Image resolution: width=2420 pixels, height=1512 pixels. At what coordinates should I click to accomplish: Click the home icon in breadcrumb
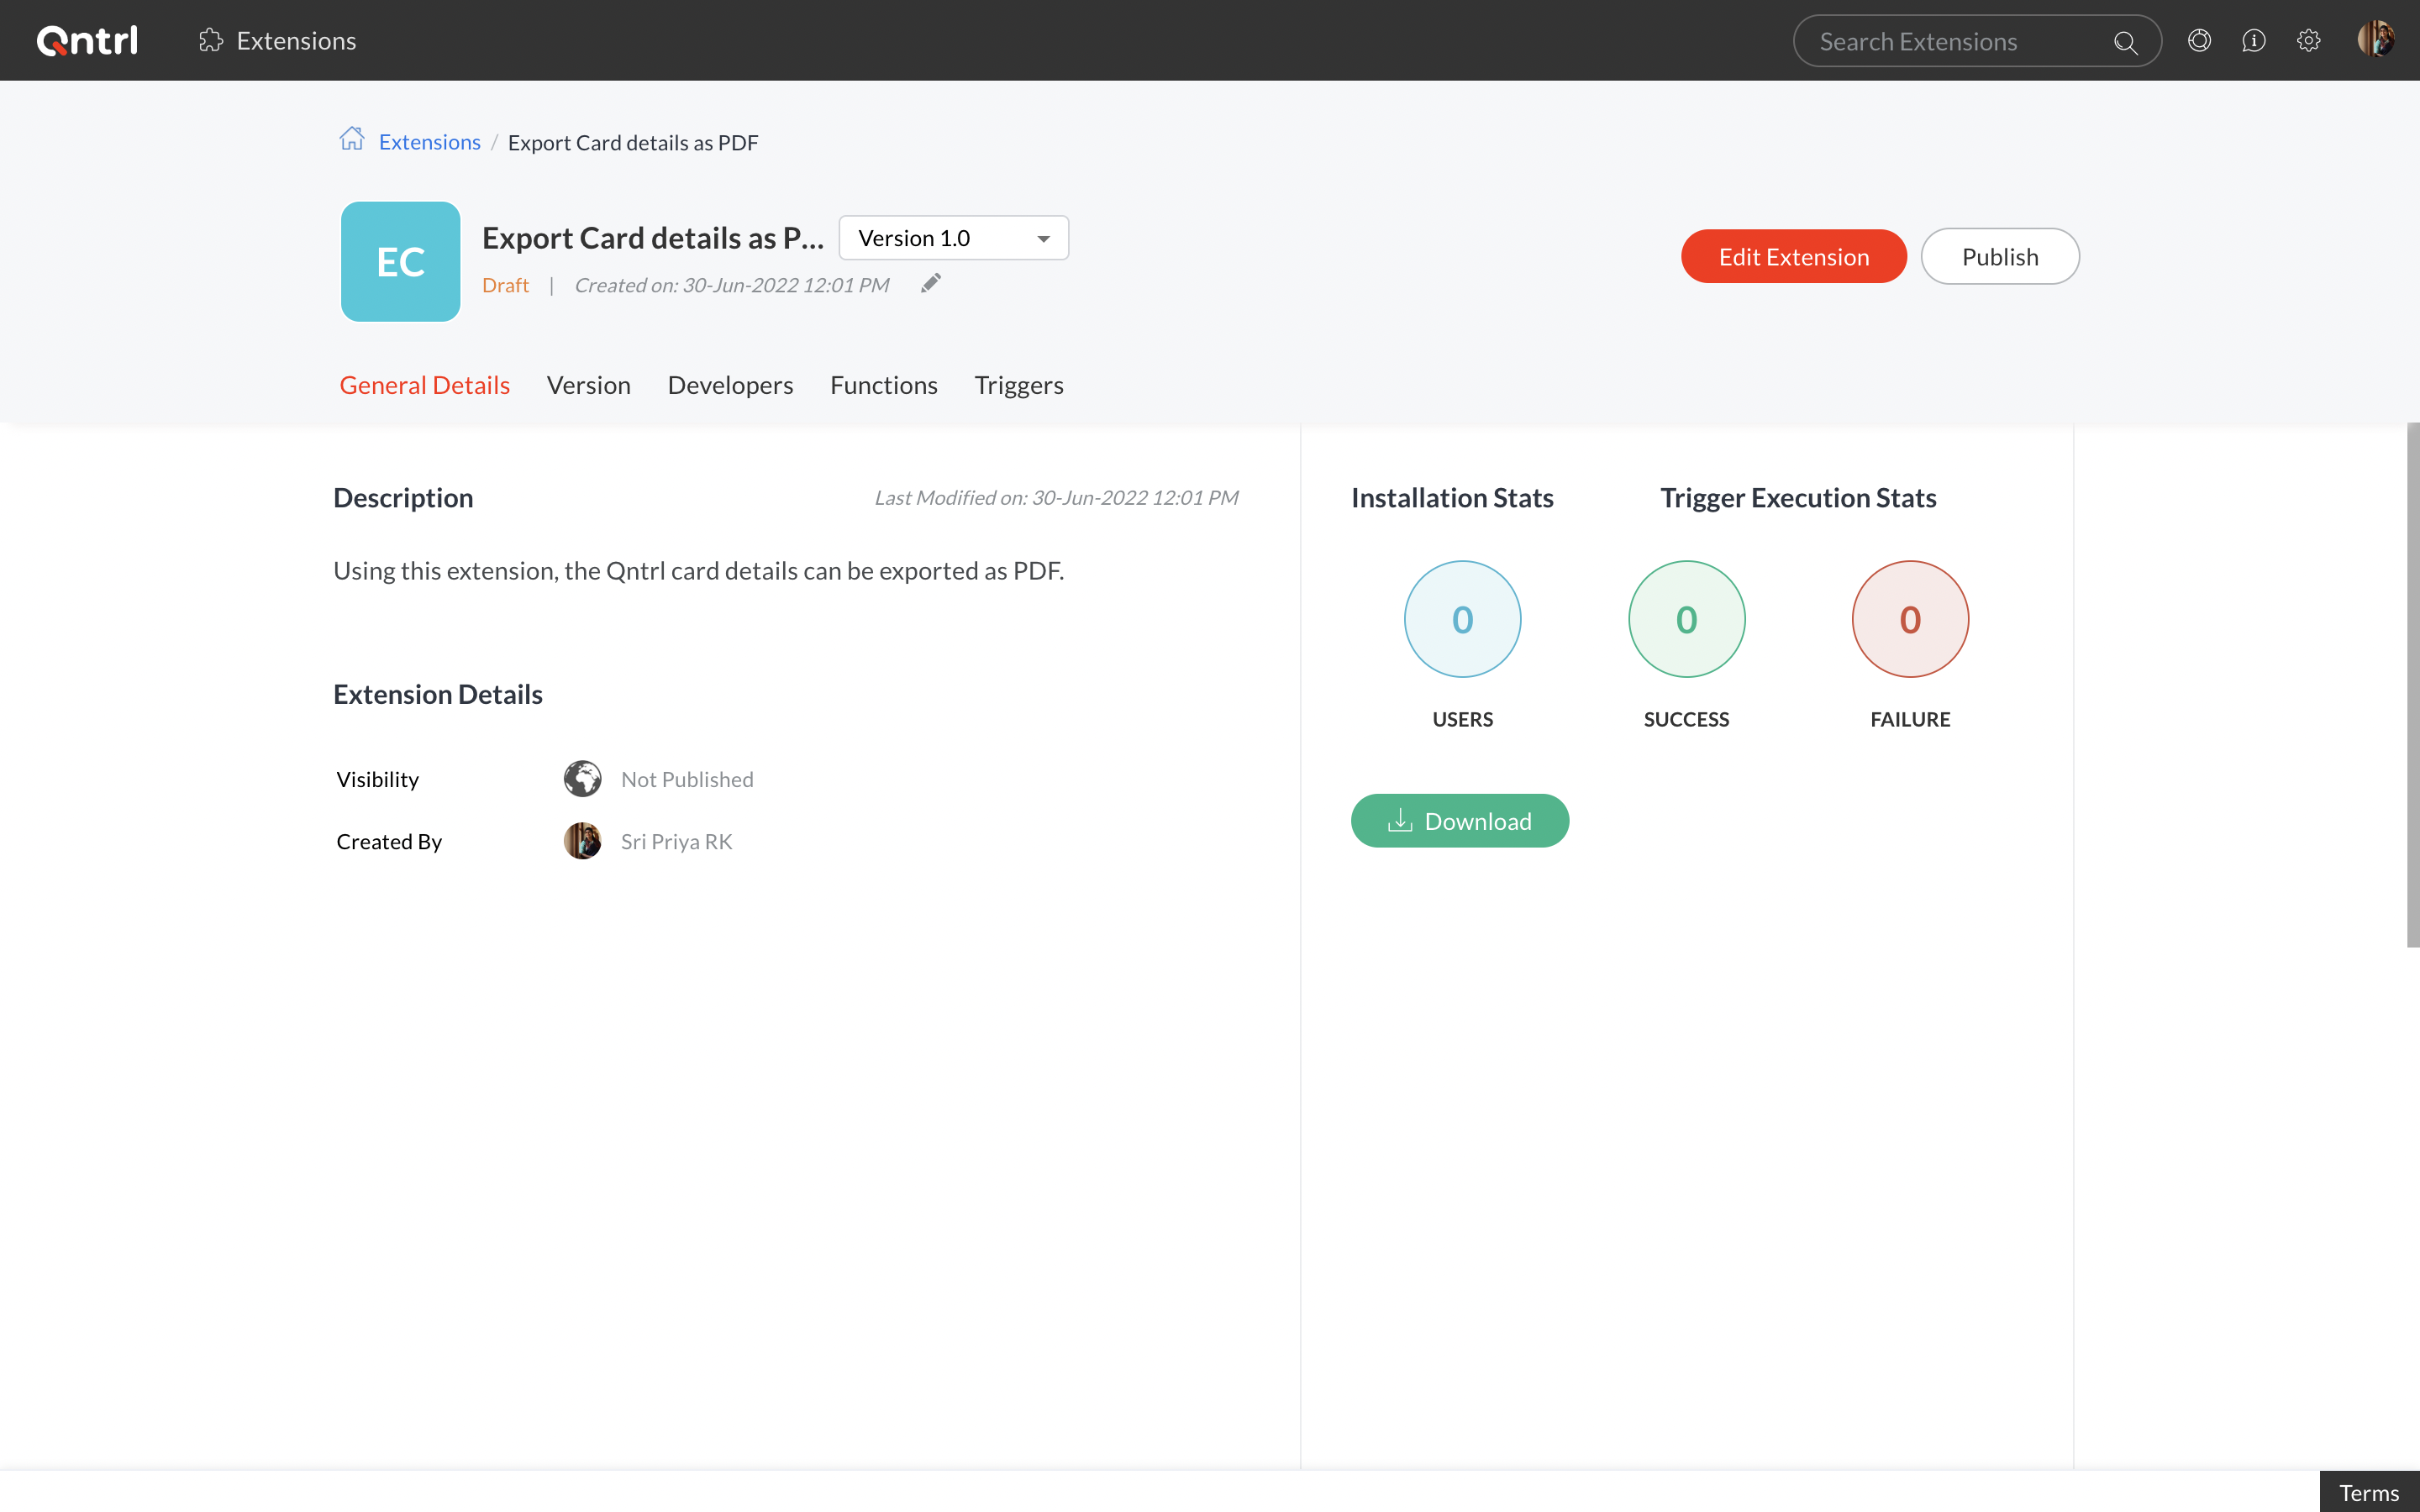tap(351, 139)
